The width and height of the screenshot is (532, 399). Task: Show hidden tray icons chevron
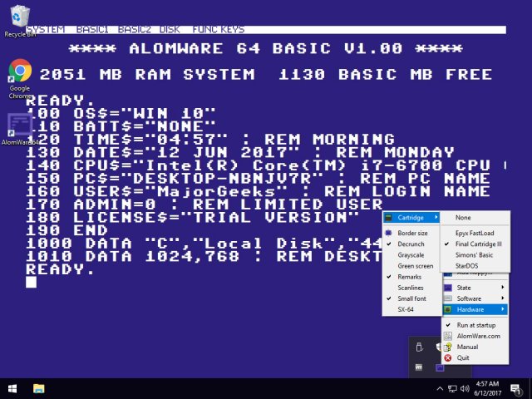click(x=440, y=389)
